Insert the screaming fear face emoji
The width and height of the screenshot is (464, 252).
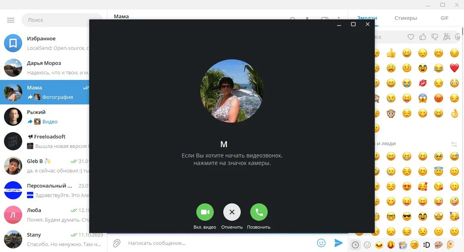pyautogui.click(x=423, y=98)
